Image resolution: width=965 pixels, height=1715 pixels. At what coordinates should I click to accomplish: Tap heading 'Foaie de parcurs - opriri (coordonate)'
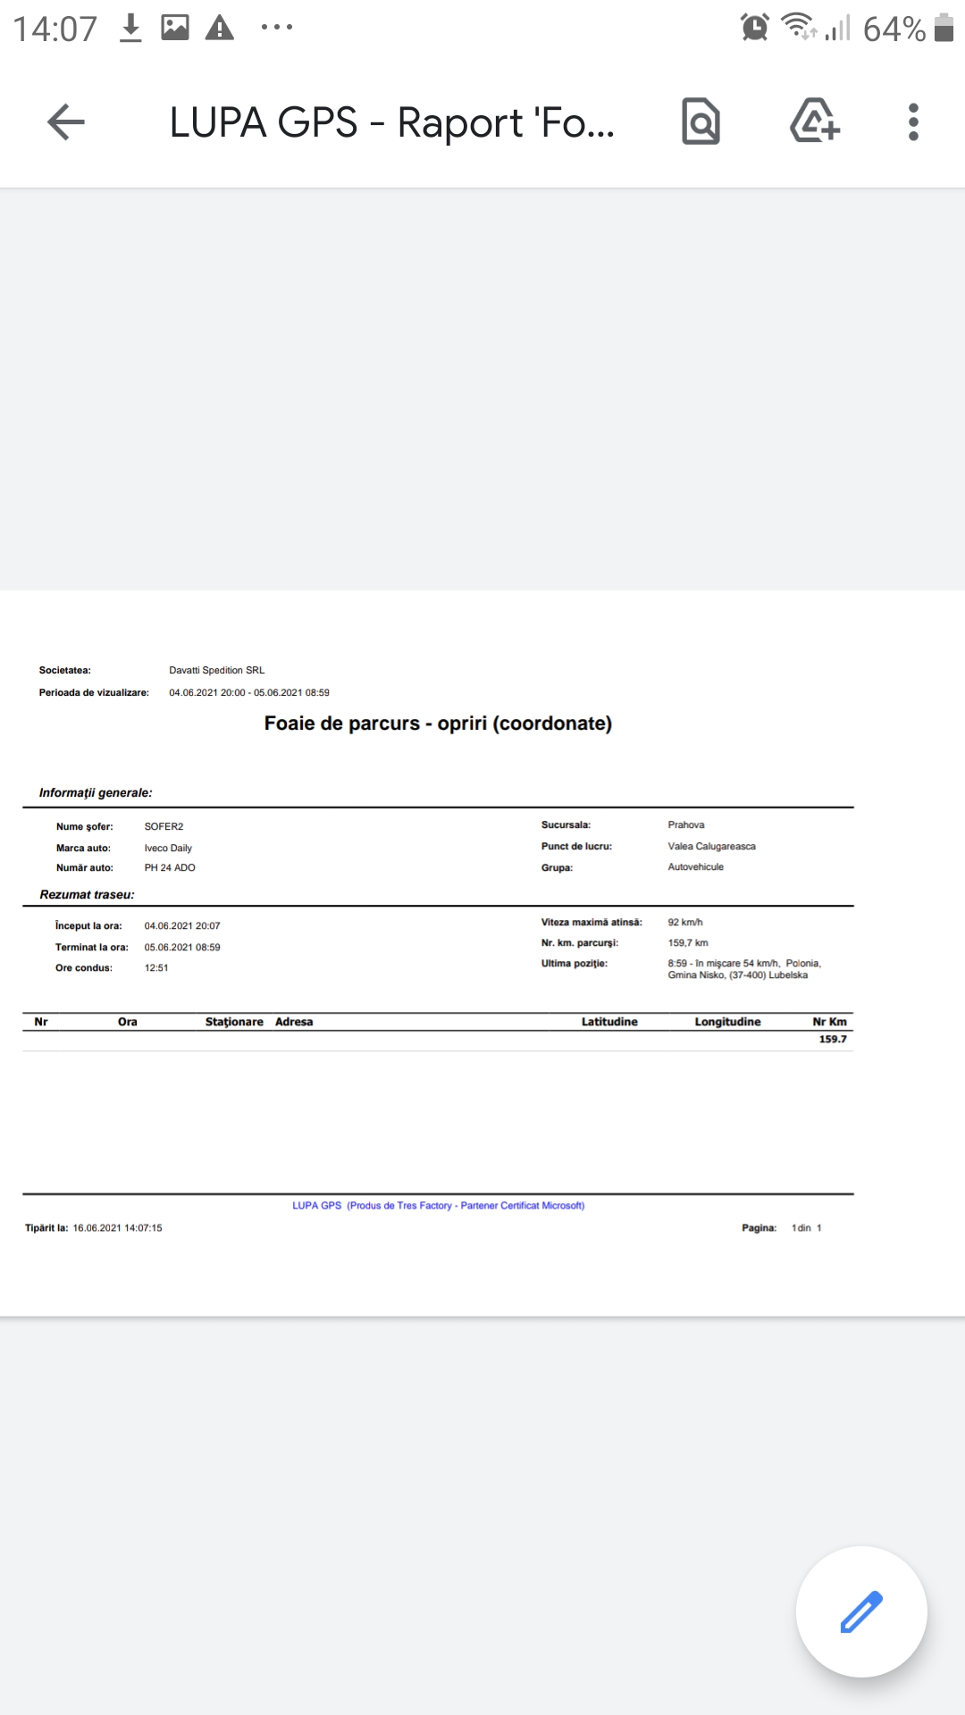click(x=438, y=724)
